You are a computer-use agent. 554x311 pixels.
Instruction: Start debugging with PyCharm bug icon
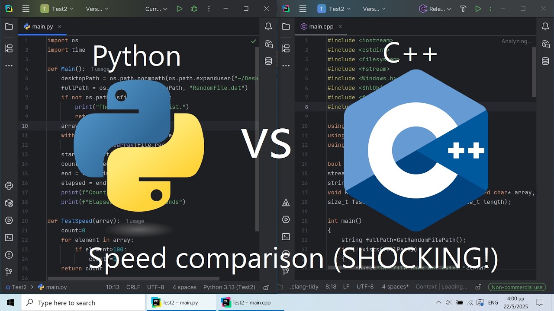[194, 9]
